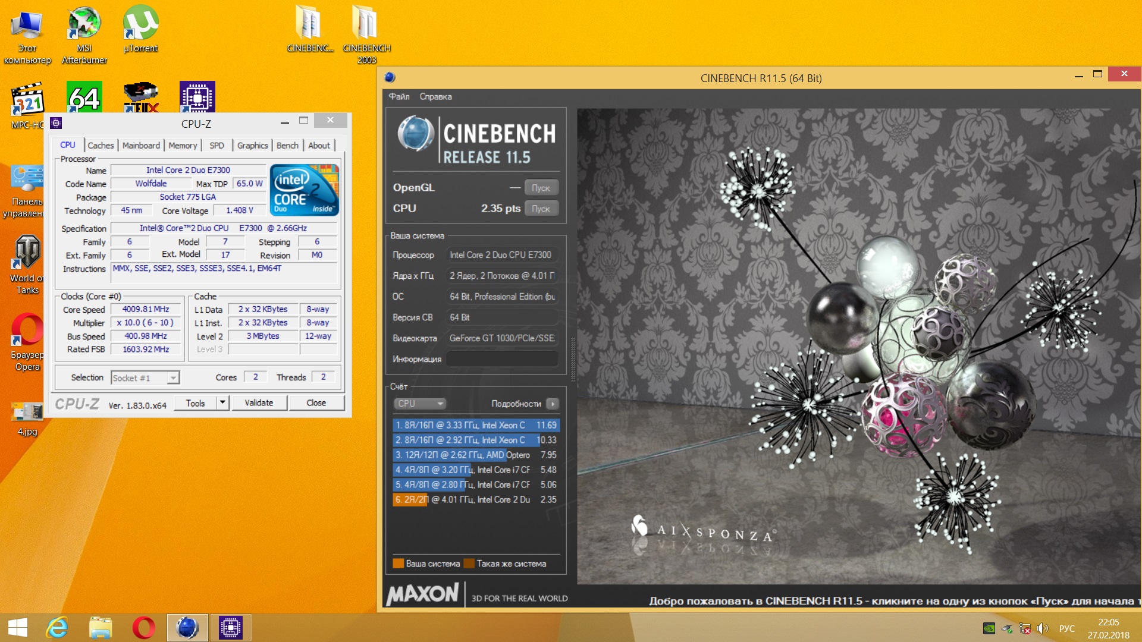Switch to the CPU-Z taskbar button
1142x642 pixels.
click(231, 628)
